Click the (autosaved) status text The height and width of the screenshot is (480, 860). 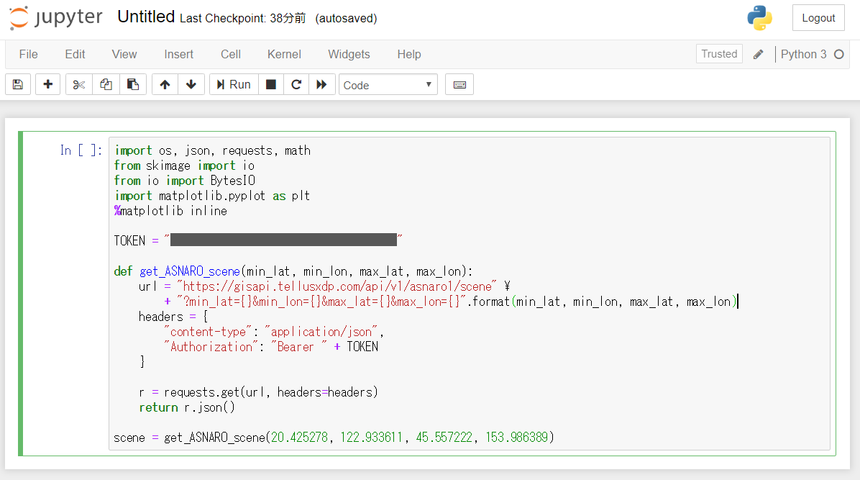346,18
